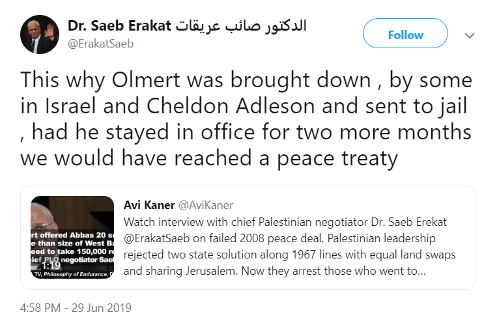Click the quoted tweet card border area

click(248, 238)
